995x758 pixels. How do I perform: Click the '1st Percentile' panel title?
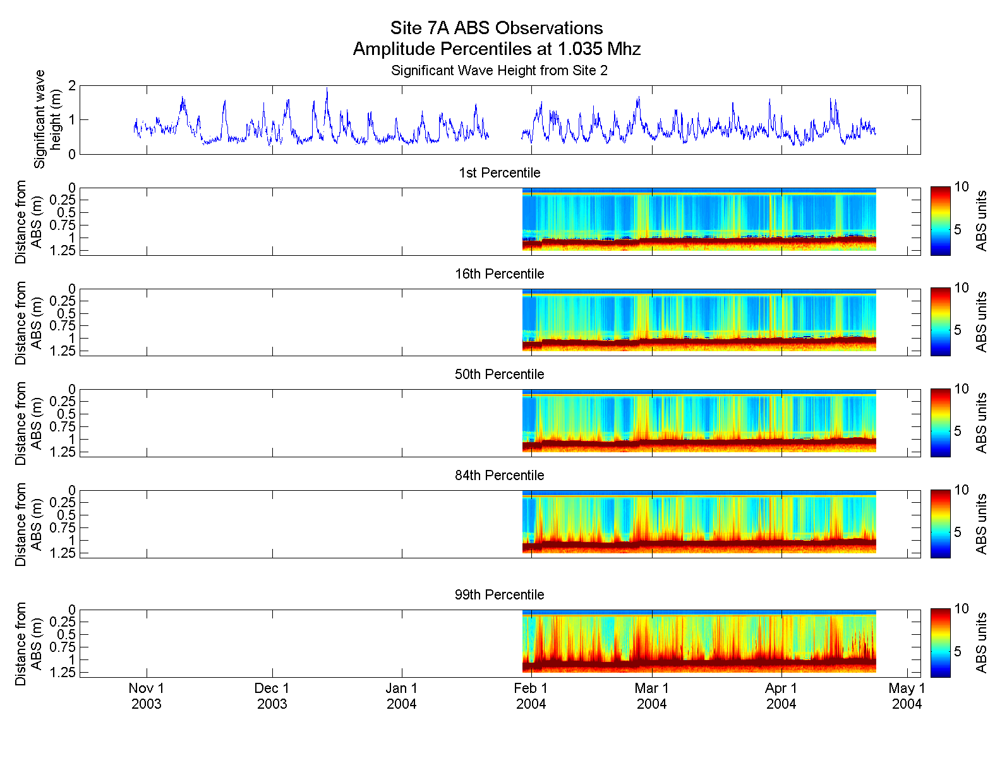499,172
